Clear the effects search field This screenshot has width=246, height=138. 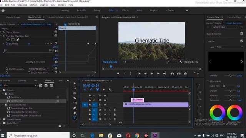tap(36, 85)
